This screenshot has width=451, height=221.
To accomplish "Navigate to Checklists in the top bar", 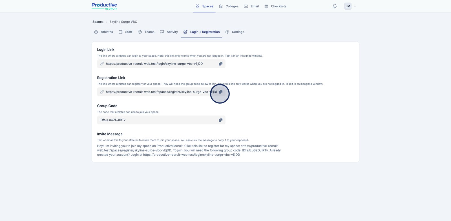I will click(x=275, y=6).
